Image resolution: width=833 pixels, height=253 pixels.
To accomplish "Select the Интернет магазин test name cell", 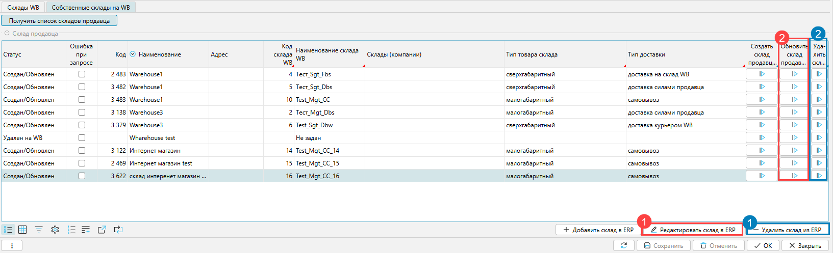I will [168, 163].
